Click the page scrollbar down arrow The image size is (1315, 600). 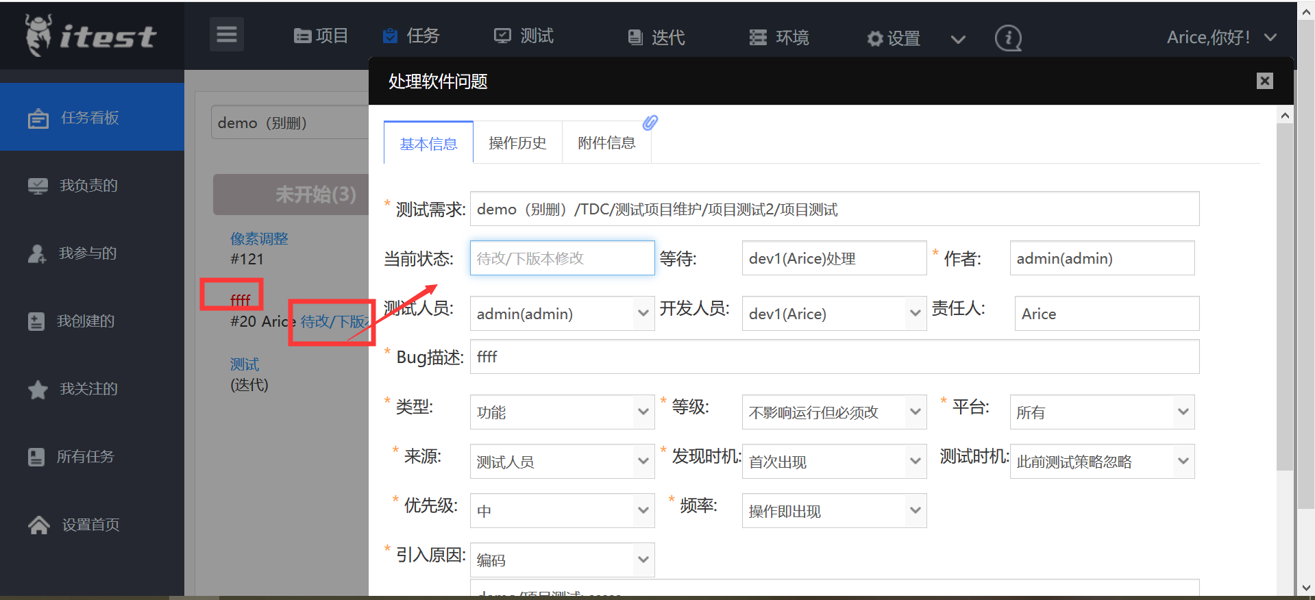pos(1306,588)
